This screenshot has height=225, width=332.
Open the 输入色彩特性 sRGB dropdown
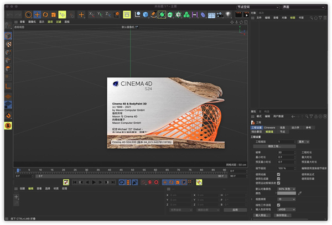coord(287,210)
